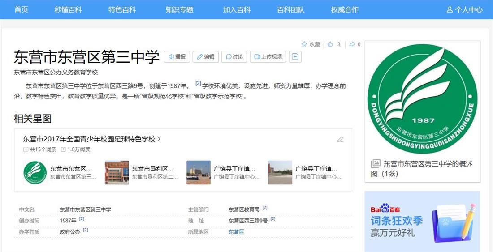This screenshot has width=493, height=252.
Task: Open reference [2] next to 政府公办
Action: 86,230
